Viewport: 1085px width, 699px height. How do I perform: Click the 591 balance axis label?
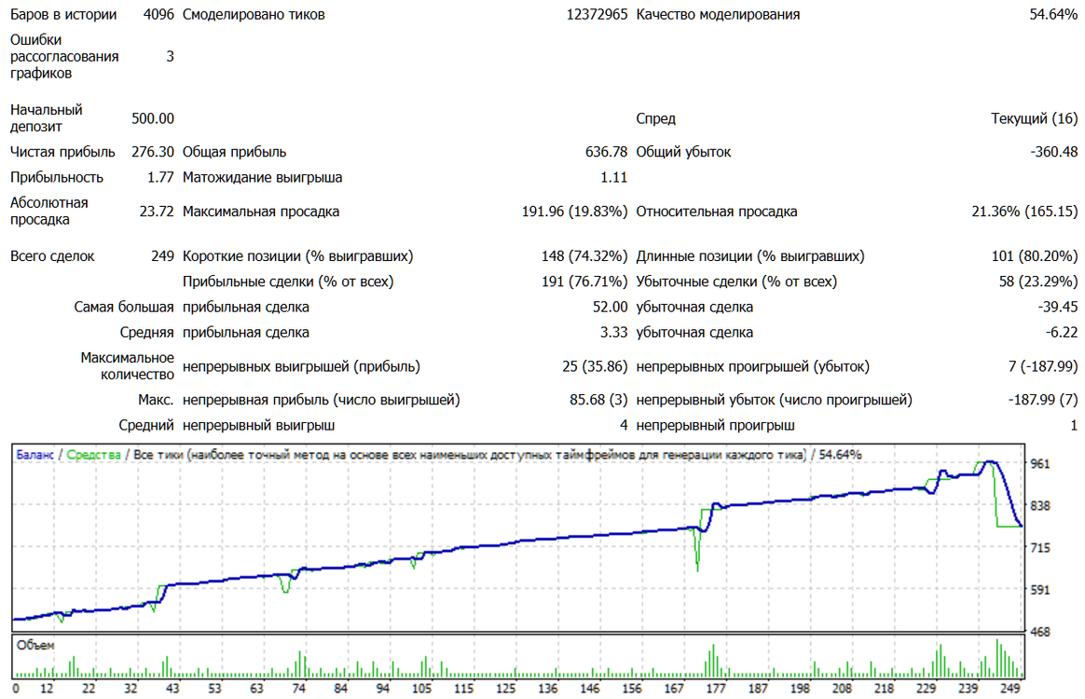coord(1040,590)
